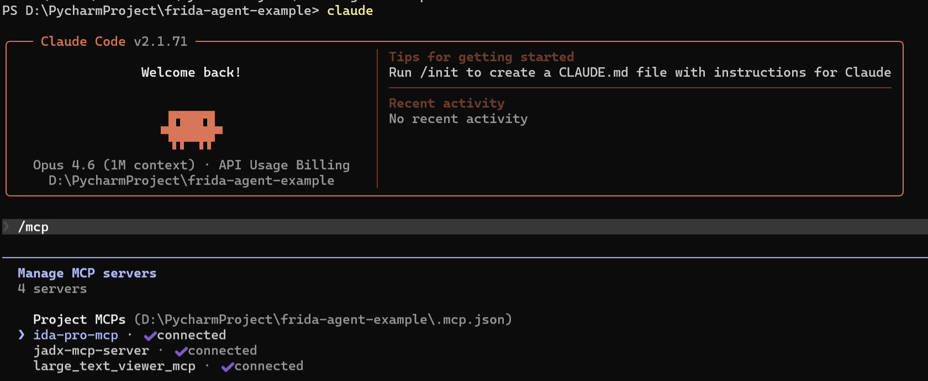This screenshot has width=928, height=381.
Task: Click the ida-pro-mcp connected checkmark
Action: (x=150, y=336)
